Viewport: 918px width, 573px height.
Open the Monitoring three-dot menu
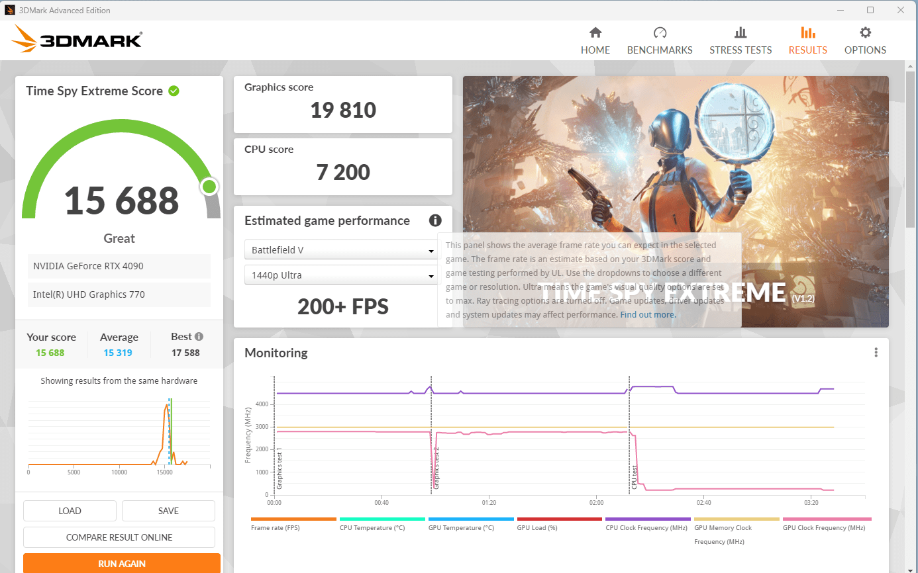876,353
